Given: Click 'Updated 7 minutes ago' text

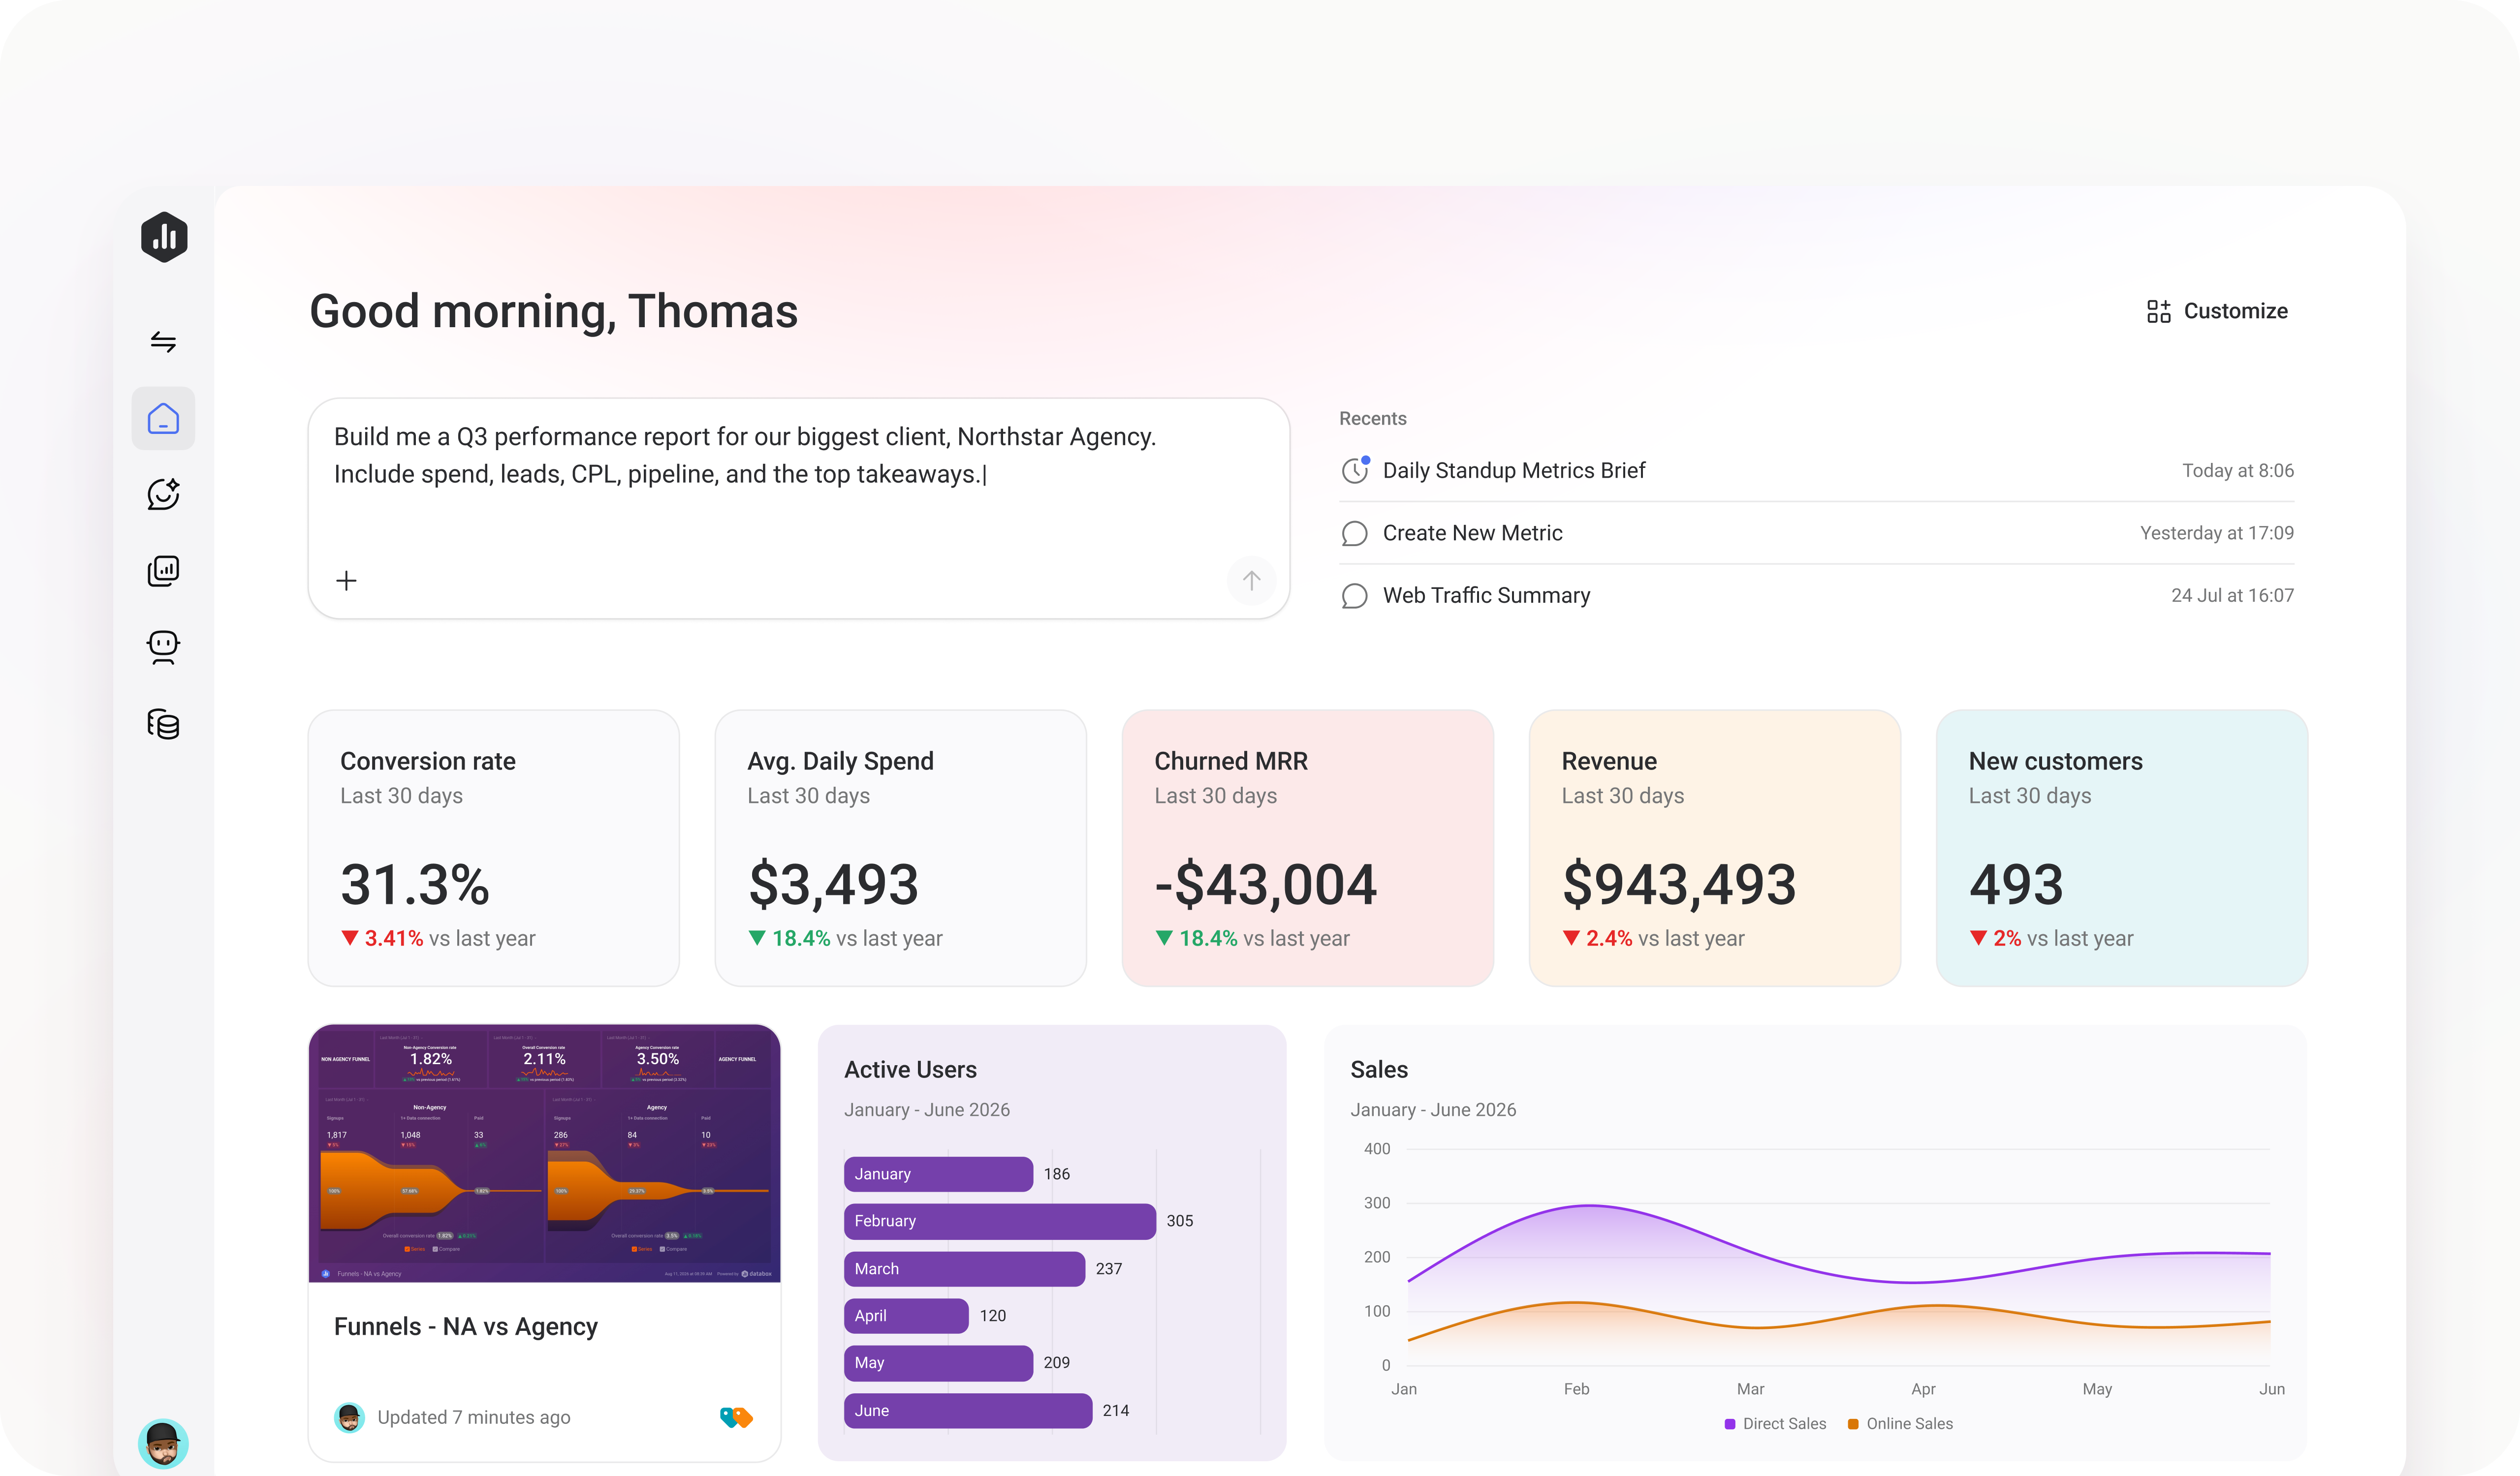Looking at the screenshot, I should tap(474, 1417).
